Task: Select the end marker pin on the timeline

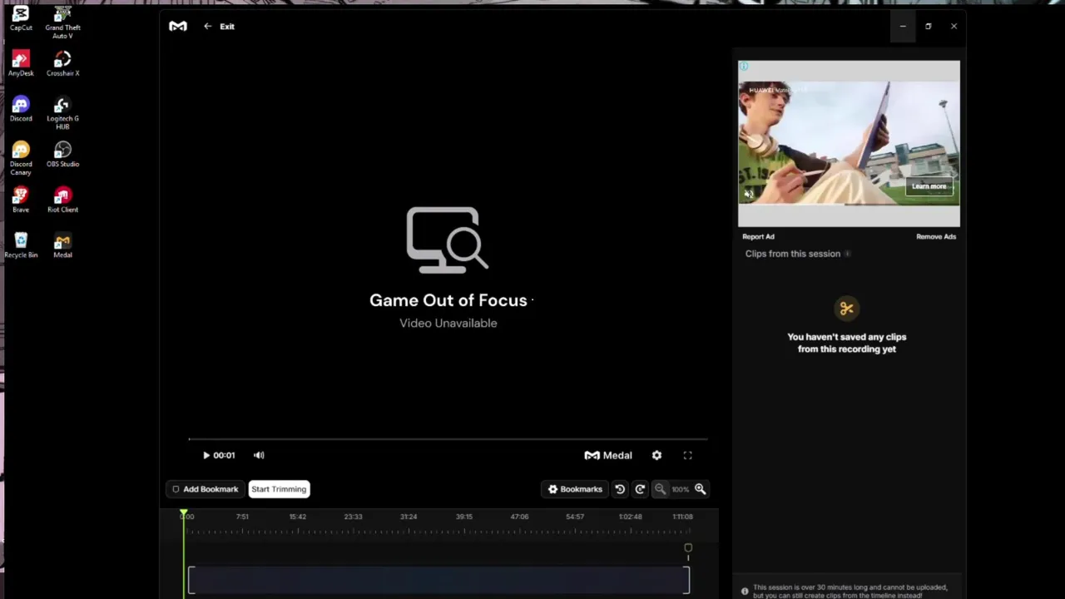Action: 688,549
